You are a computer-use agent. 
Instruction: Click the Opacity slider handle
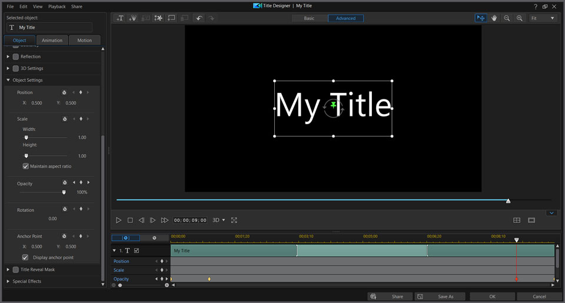64,192
